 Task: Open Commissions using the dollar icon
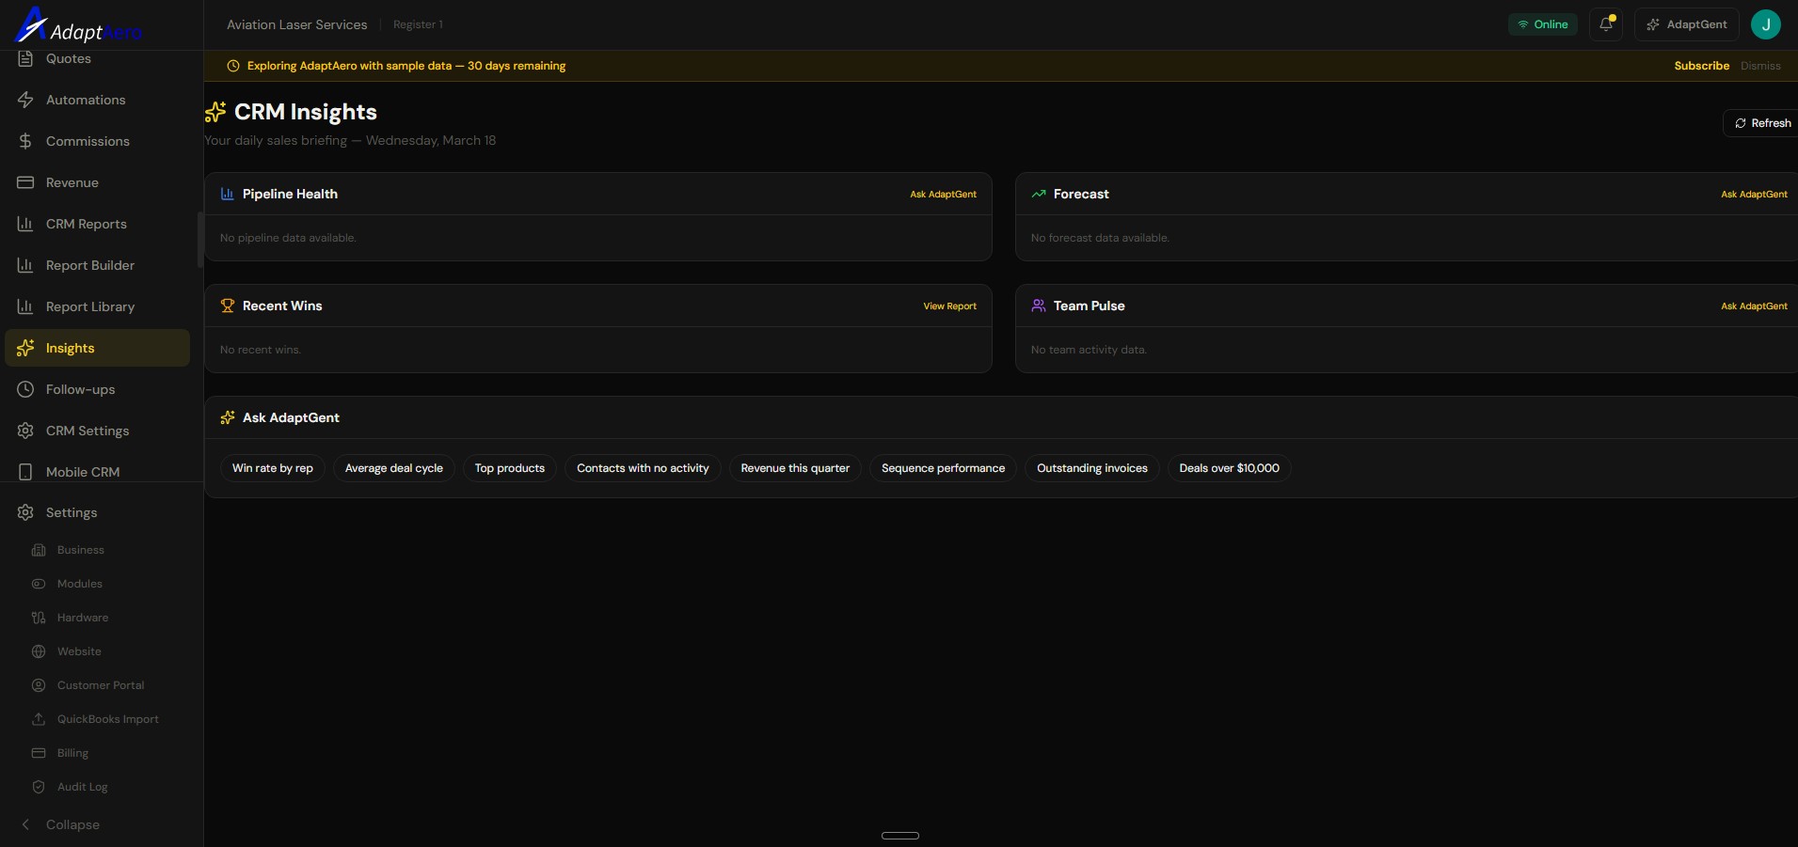click(x=25, y=141)
